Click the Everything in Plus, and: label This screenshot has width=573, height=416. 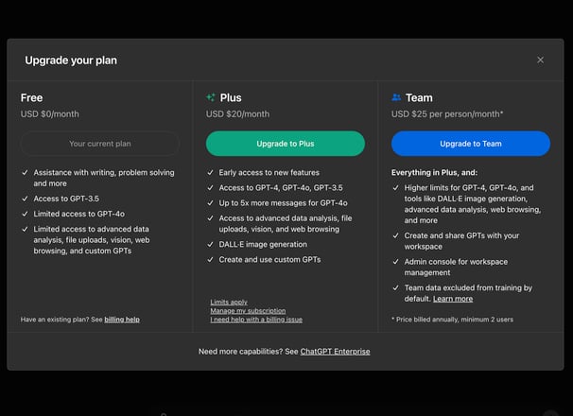click(x=434, y=172)
